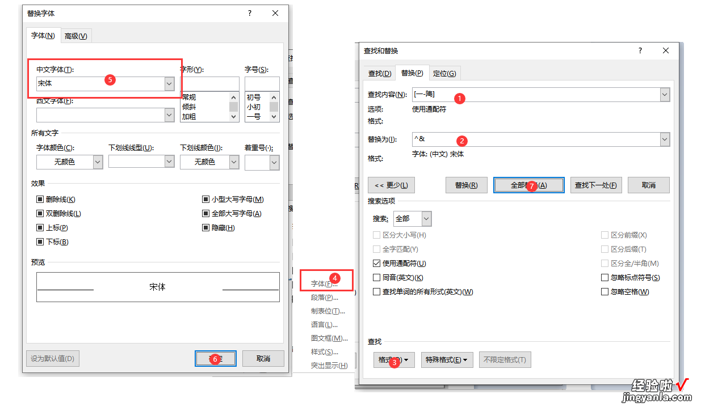This screenshot has height=407, width=701.
Task: Click 查找下一处(F) button
Action: 596,185
